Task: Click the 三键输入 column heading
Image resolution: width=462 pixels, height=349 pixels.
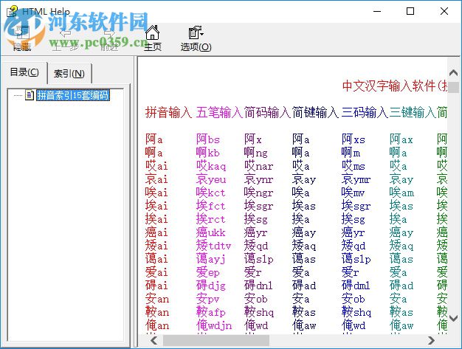Action: [x=413, y=112]
